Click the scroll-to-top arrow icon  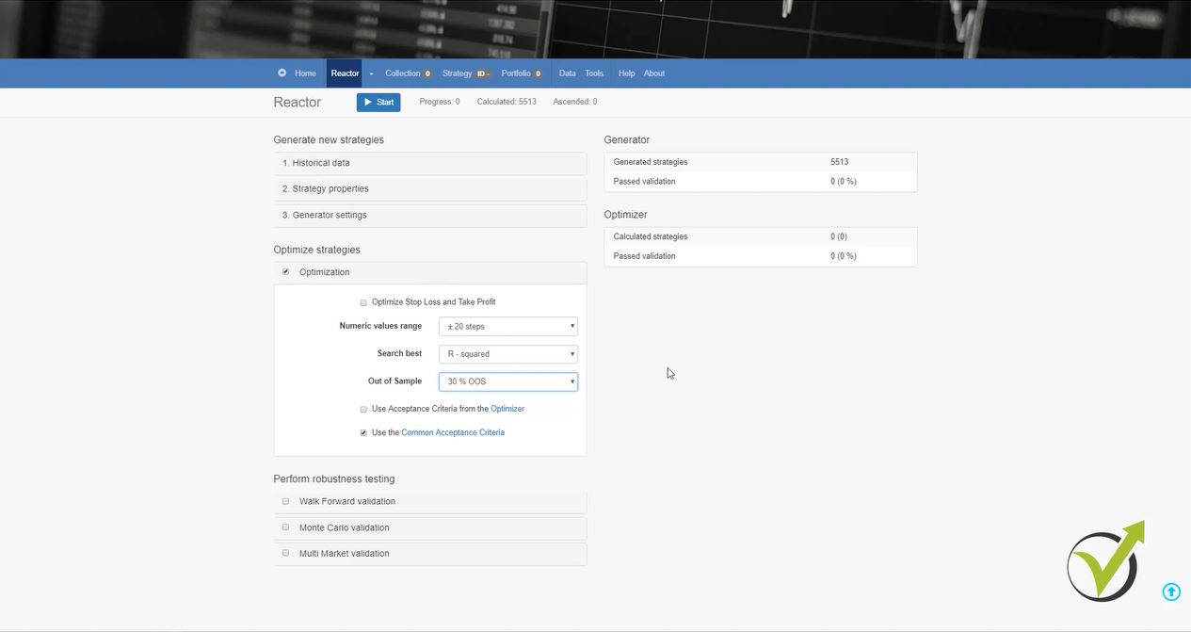click(x=1171, y=591)
